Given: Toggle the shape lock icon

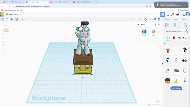Looking at the screenshot, I should pos(156,24).
